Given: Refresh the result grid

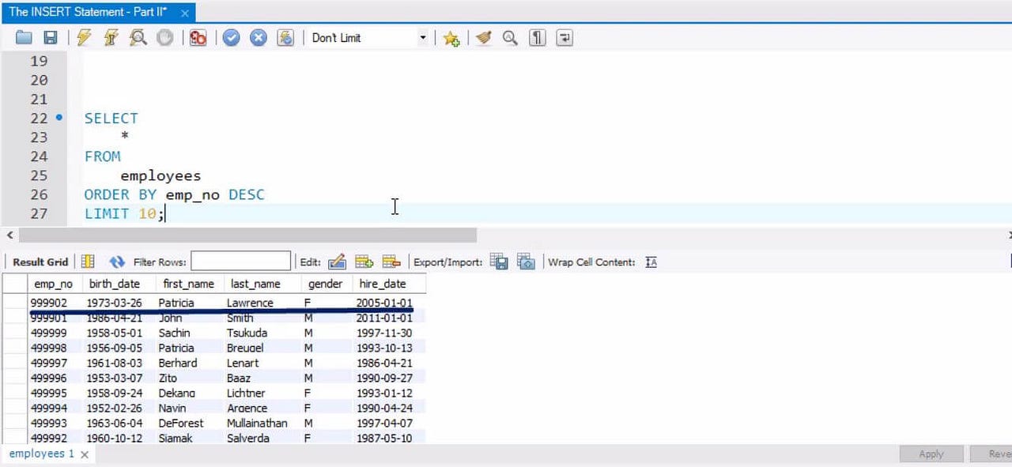Looking at the screenshot, I should (x=118, y=261).
